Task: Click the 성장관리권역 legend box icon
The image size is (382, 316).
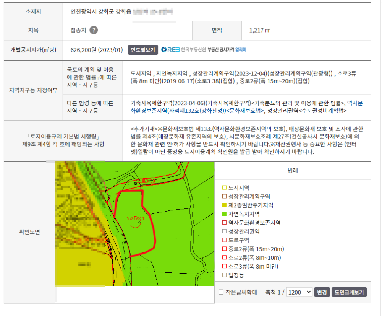Action: pos(224,231)
